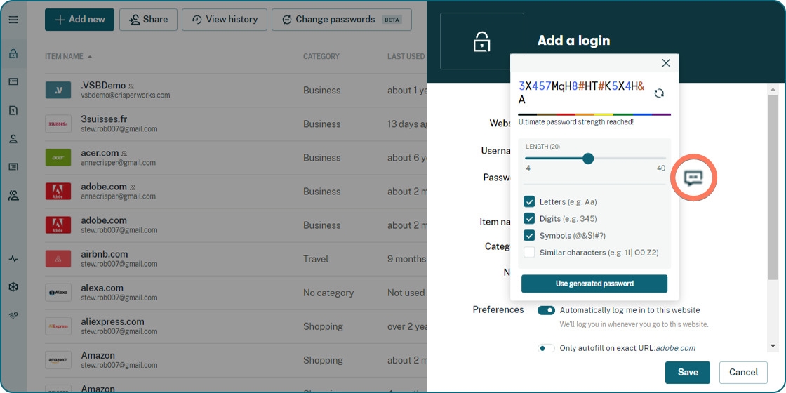Screen dimensions: 786x393
Task: Toggle Digits checkbox
Action: [529, 218]
